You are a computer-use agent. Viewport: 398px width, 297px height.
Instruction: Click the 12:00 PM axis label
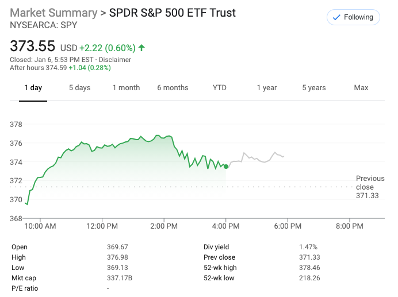click(x=102, y=226)
